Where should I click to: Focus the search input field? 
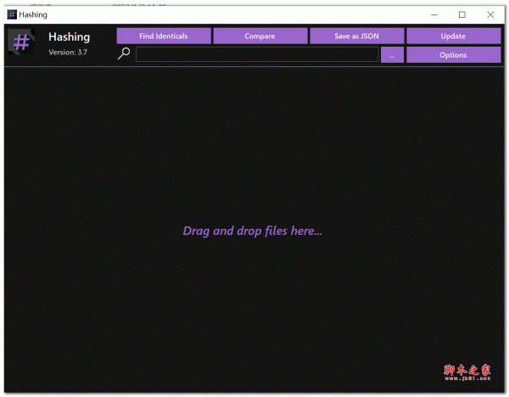257,54
